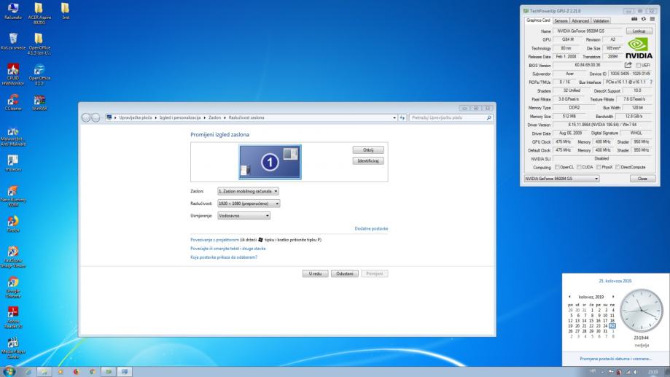Click the Identificiraj button

point(367,160)
